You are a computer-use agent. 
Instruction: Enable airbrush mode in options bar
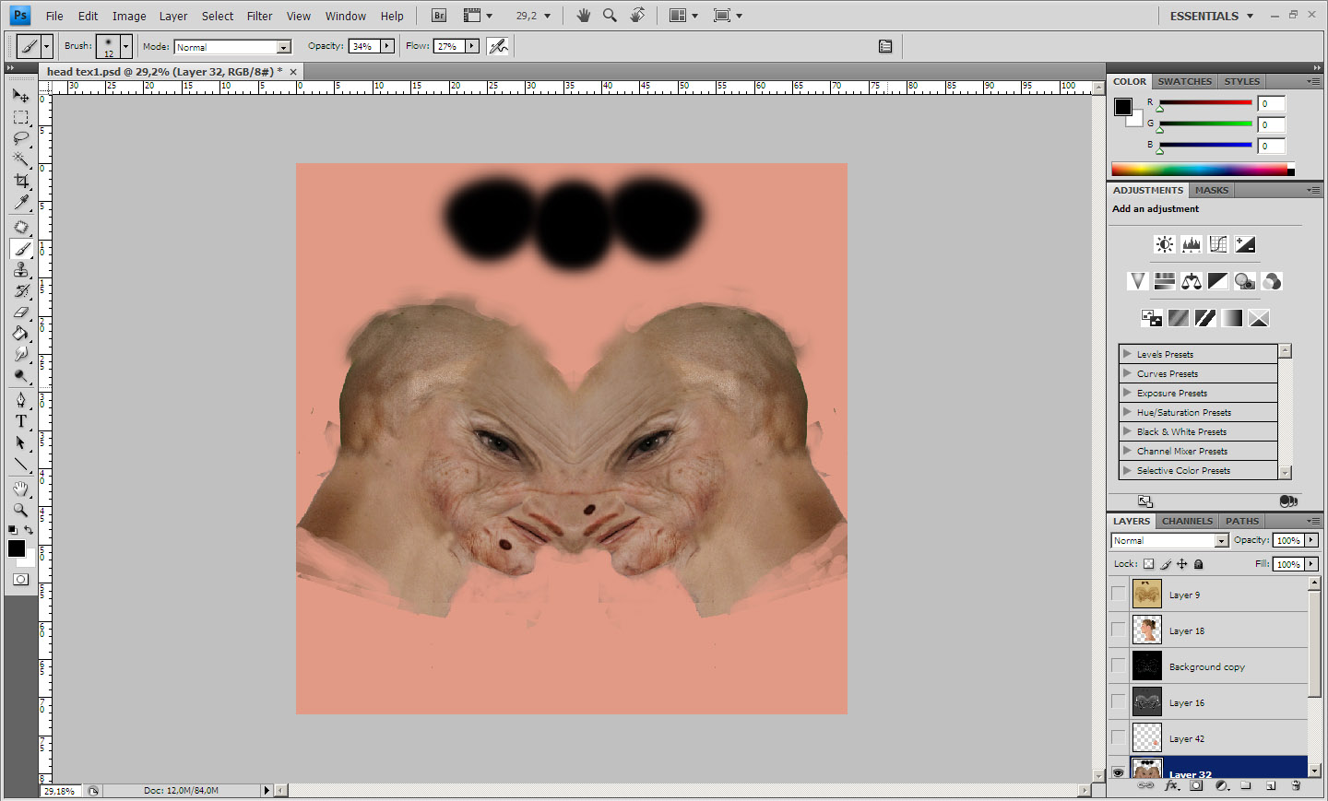(x=499, y=46)
